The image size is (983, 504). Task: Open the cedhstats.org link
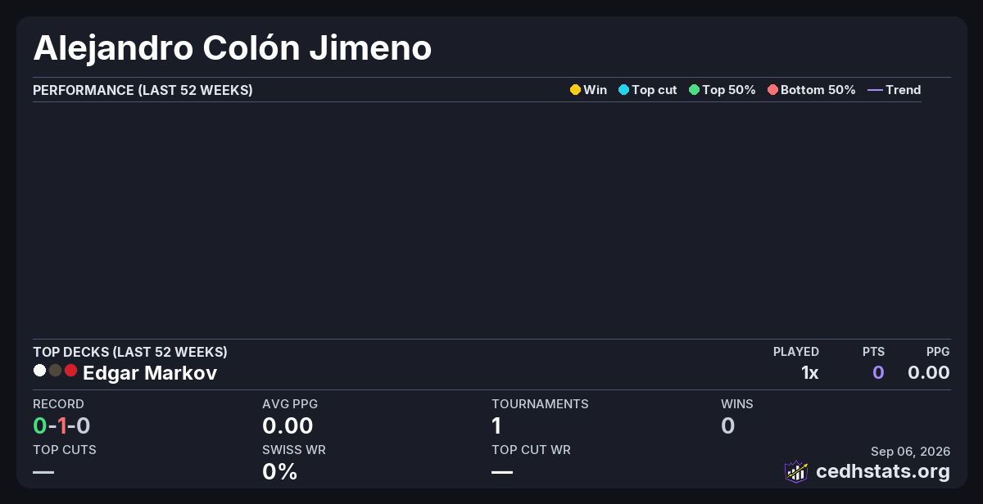click(883, 471)
